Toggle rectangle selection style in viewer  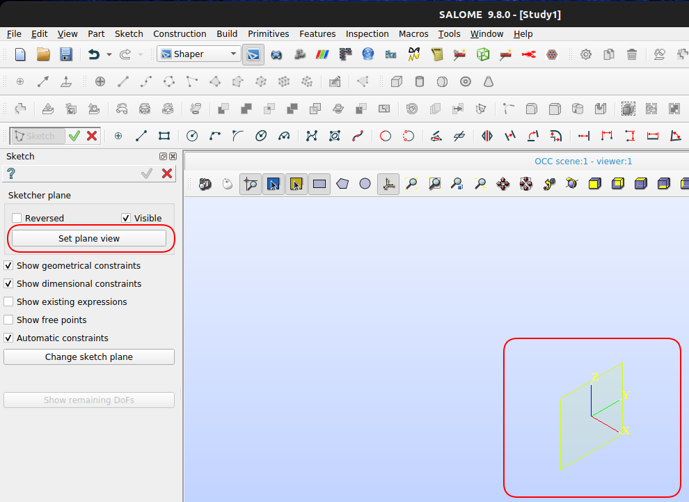(319, 184)
